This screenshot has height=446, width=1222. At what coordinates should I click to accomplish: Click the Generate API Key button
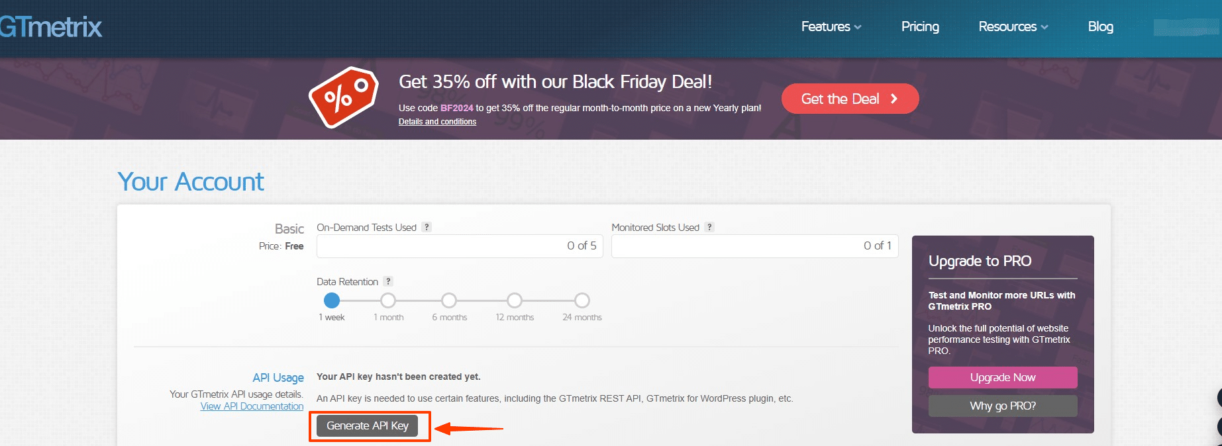click(x=368, y=425)
